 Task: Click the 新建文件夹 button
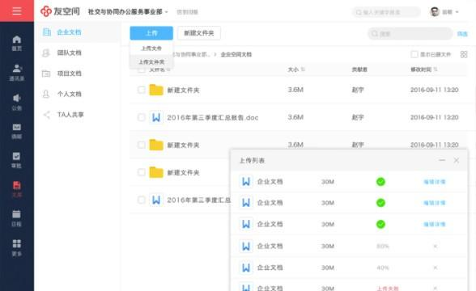point(199,32)
